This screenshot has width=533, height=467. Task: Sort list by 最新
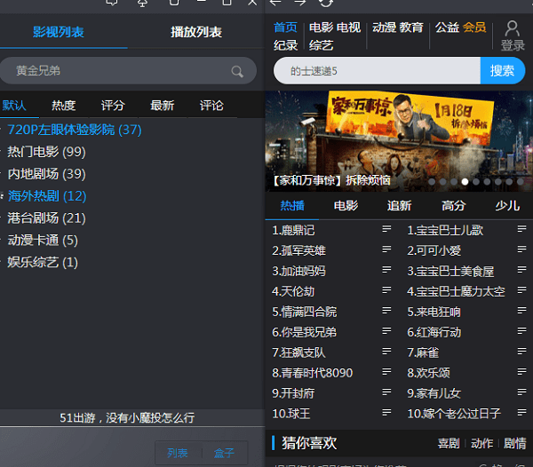[x=163, y=106]
